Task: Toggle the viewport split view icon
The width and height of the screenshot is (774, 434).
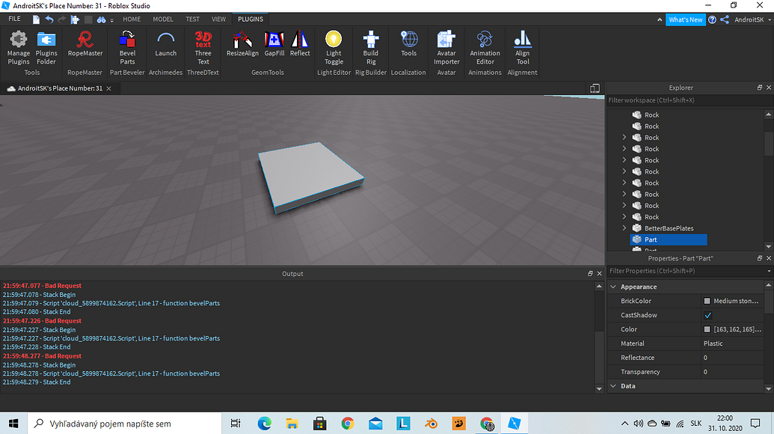Action: coord(595,88)
